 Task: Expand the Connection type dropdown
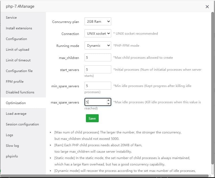[98, 34]
